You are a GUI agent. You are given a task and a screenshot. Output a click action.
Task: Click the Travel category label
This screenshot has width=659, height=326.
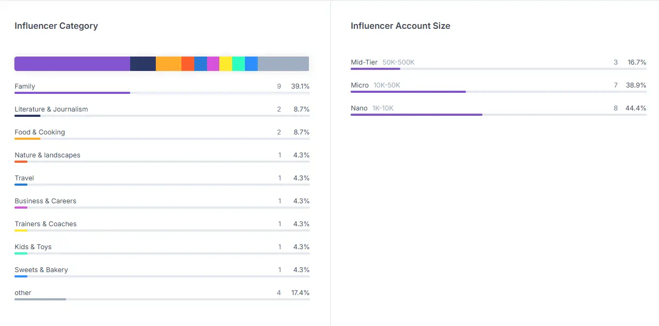24,178
